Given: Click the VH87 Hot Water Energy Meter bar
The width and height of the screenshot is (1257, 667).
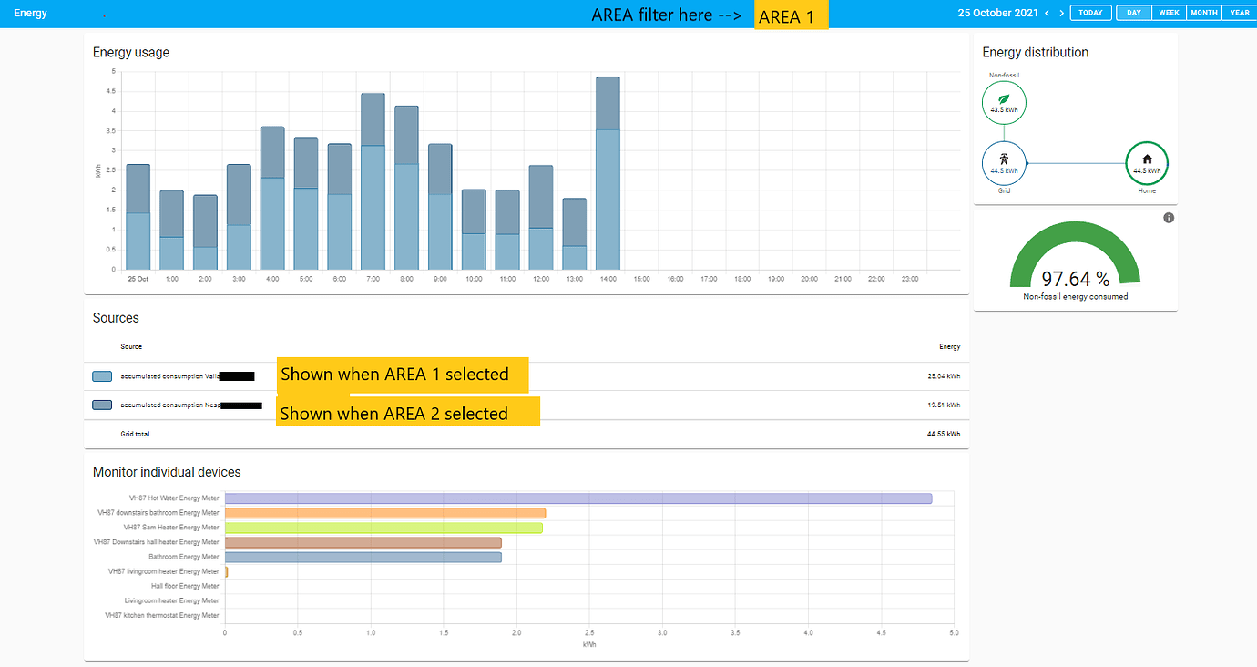Looking at the screenshot, I should point(577,498).
